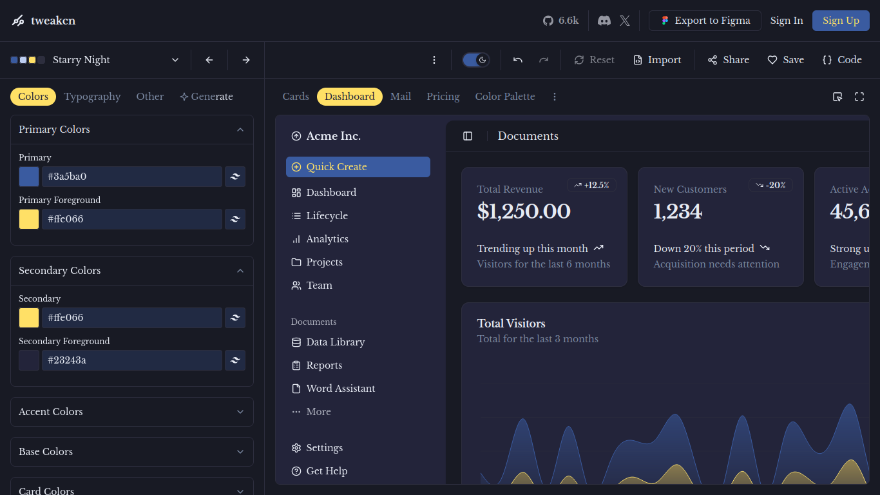Click the tweakcn logo
Viewport: 880px width, 495px height.
(44, 21)
